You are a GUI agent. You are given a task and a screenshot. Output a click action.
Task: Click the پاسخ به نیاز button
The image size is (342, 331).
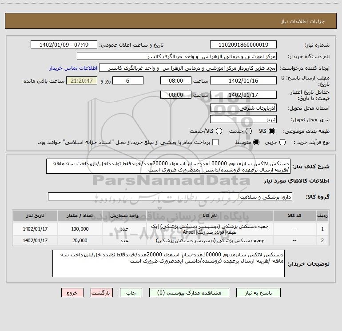258,293
